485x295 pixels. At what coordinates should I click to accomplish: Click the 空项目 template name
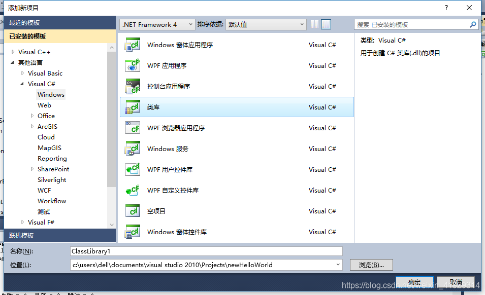(156, 211)
